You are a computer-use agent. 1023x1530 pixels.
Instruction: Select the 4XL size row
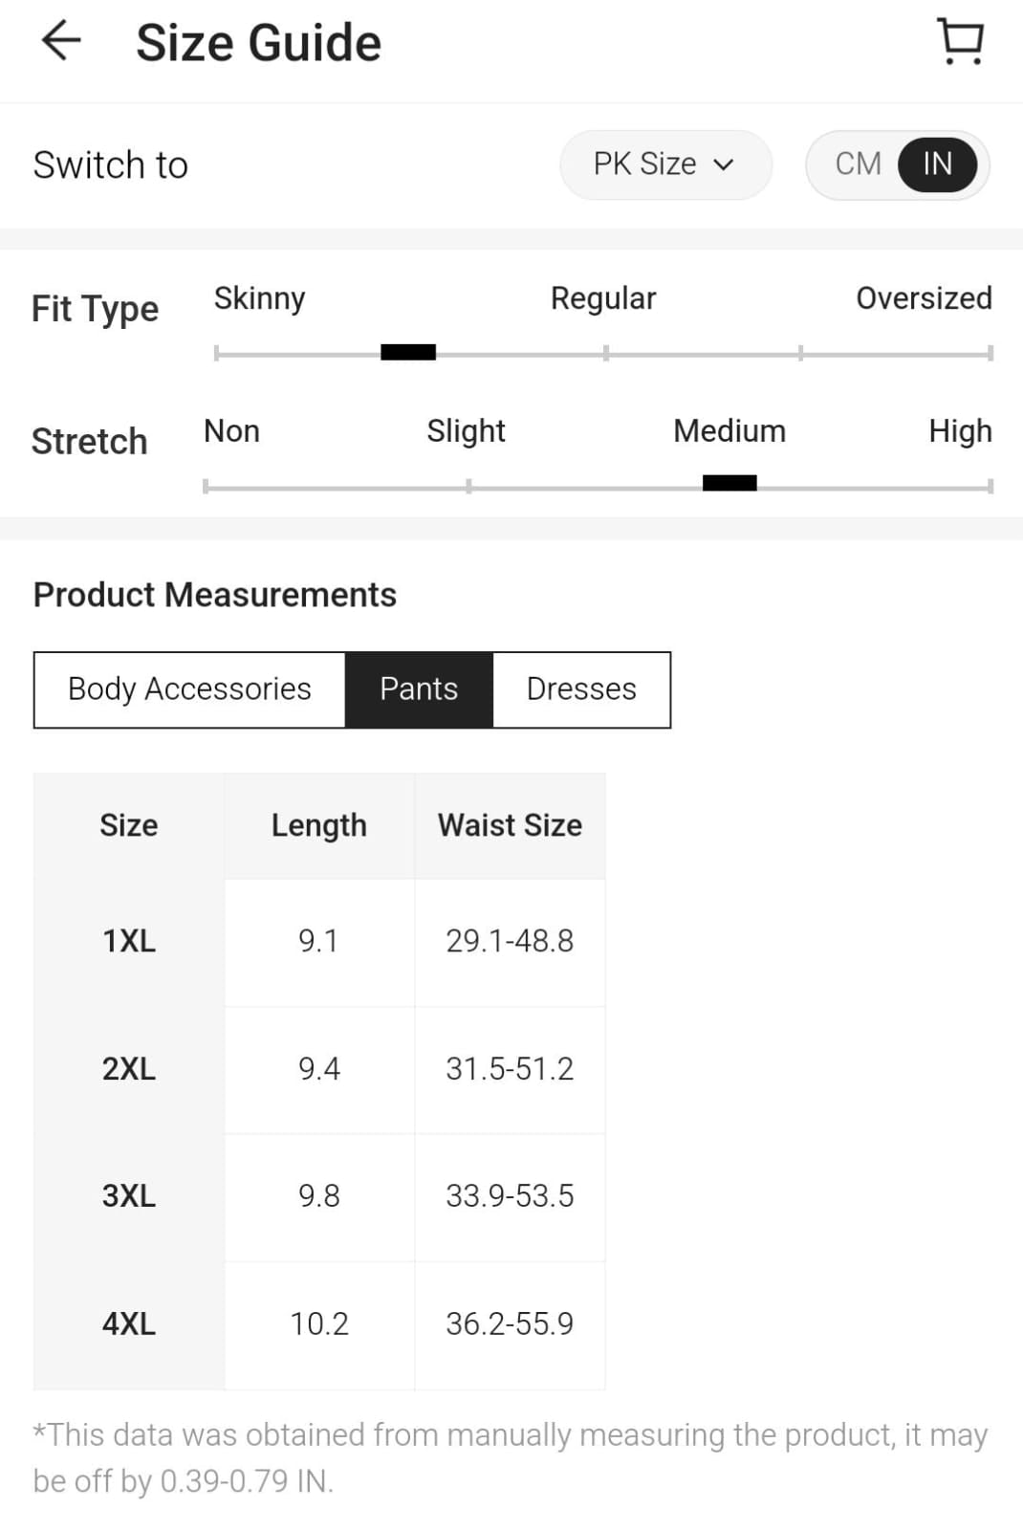319,1324
